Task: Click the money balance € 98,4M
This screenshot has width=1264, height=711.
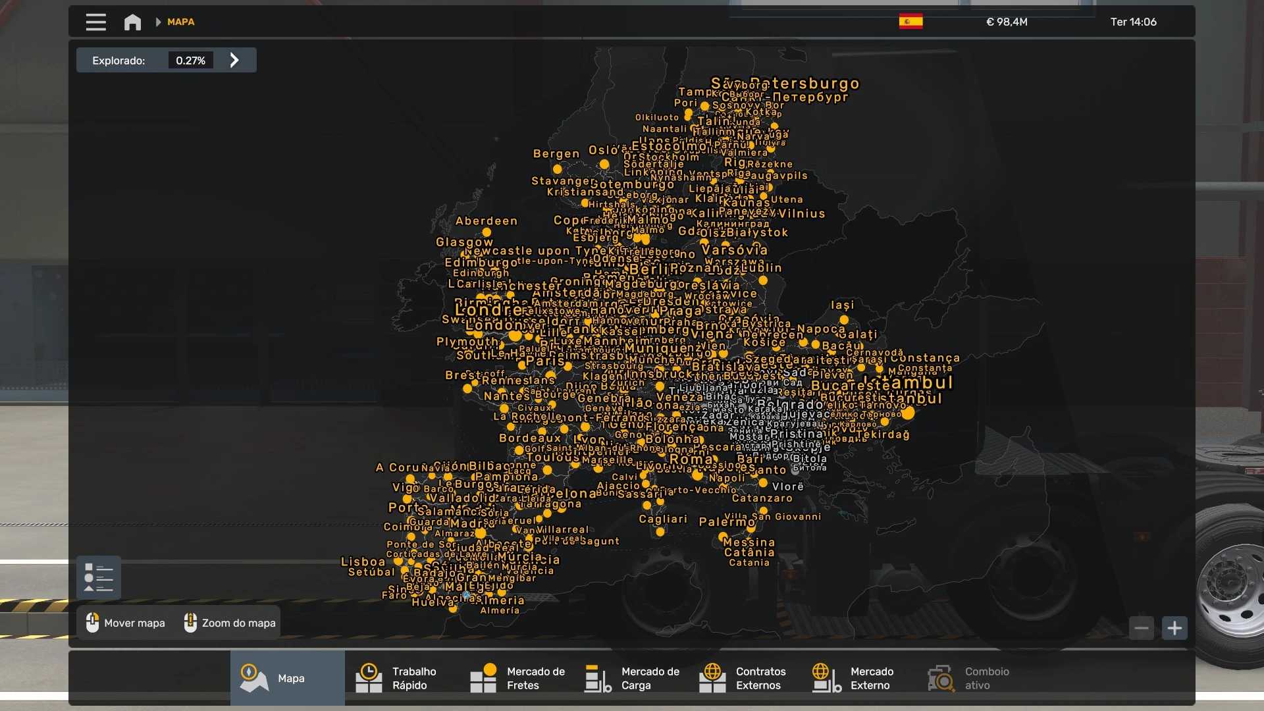Action: pos(1007,22)
